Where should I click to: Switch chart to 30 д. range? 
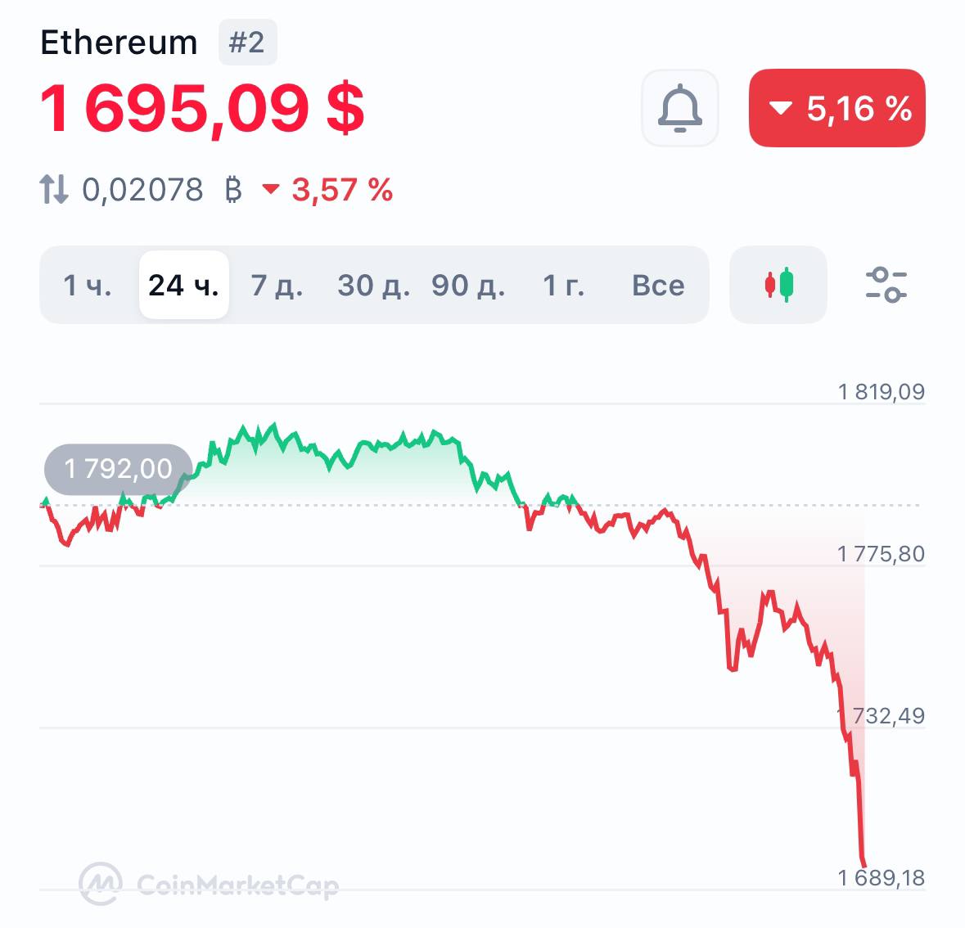pos(373,285)
